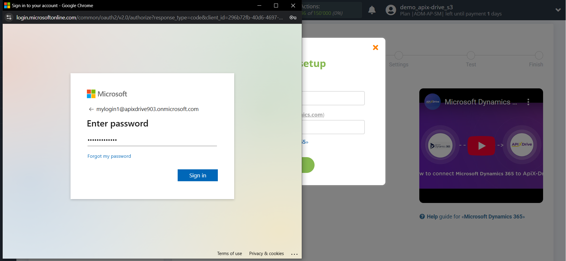Open the video's three-dot options menu
This screenshot has height=261, width=566.
(x=528, y=102)
